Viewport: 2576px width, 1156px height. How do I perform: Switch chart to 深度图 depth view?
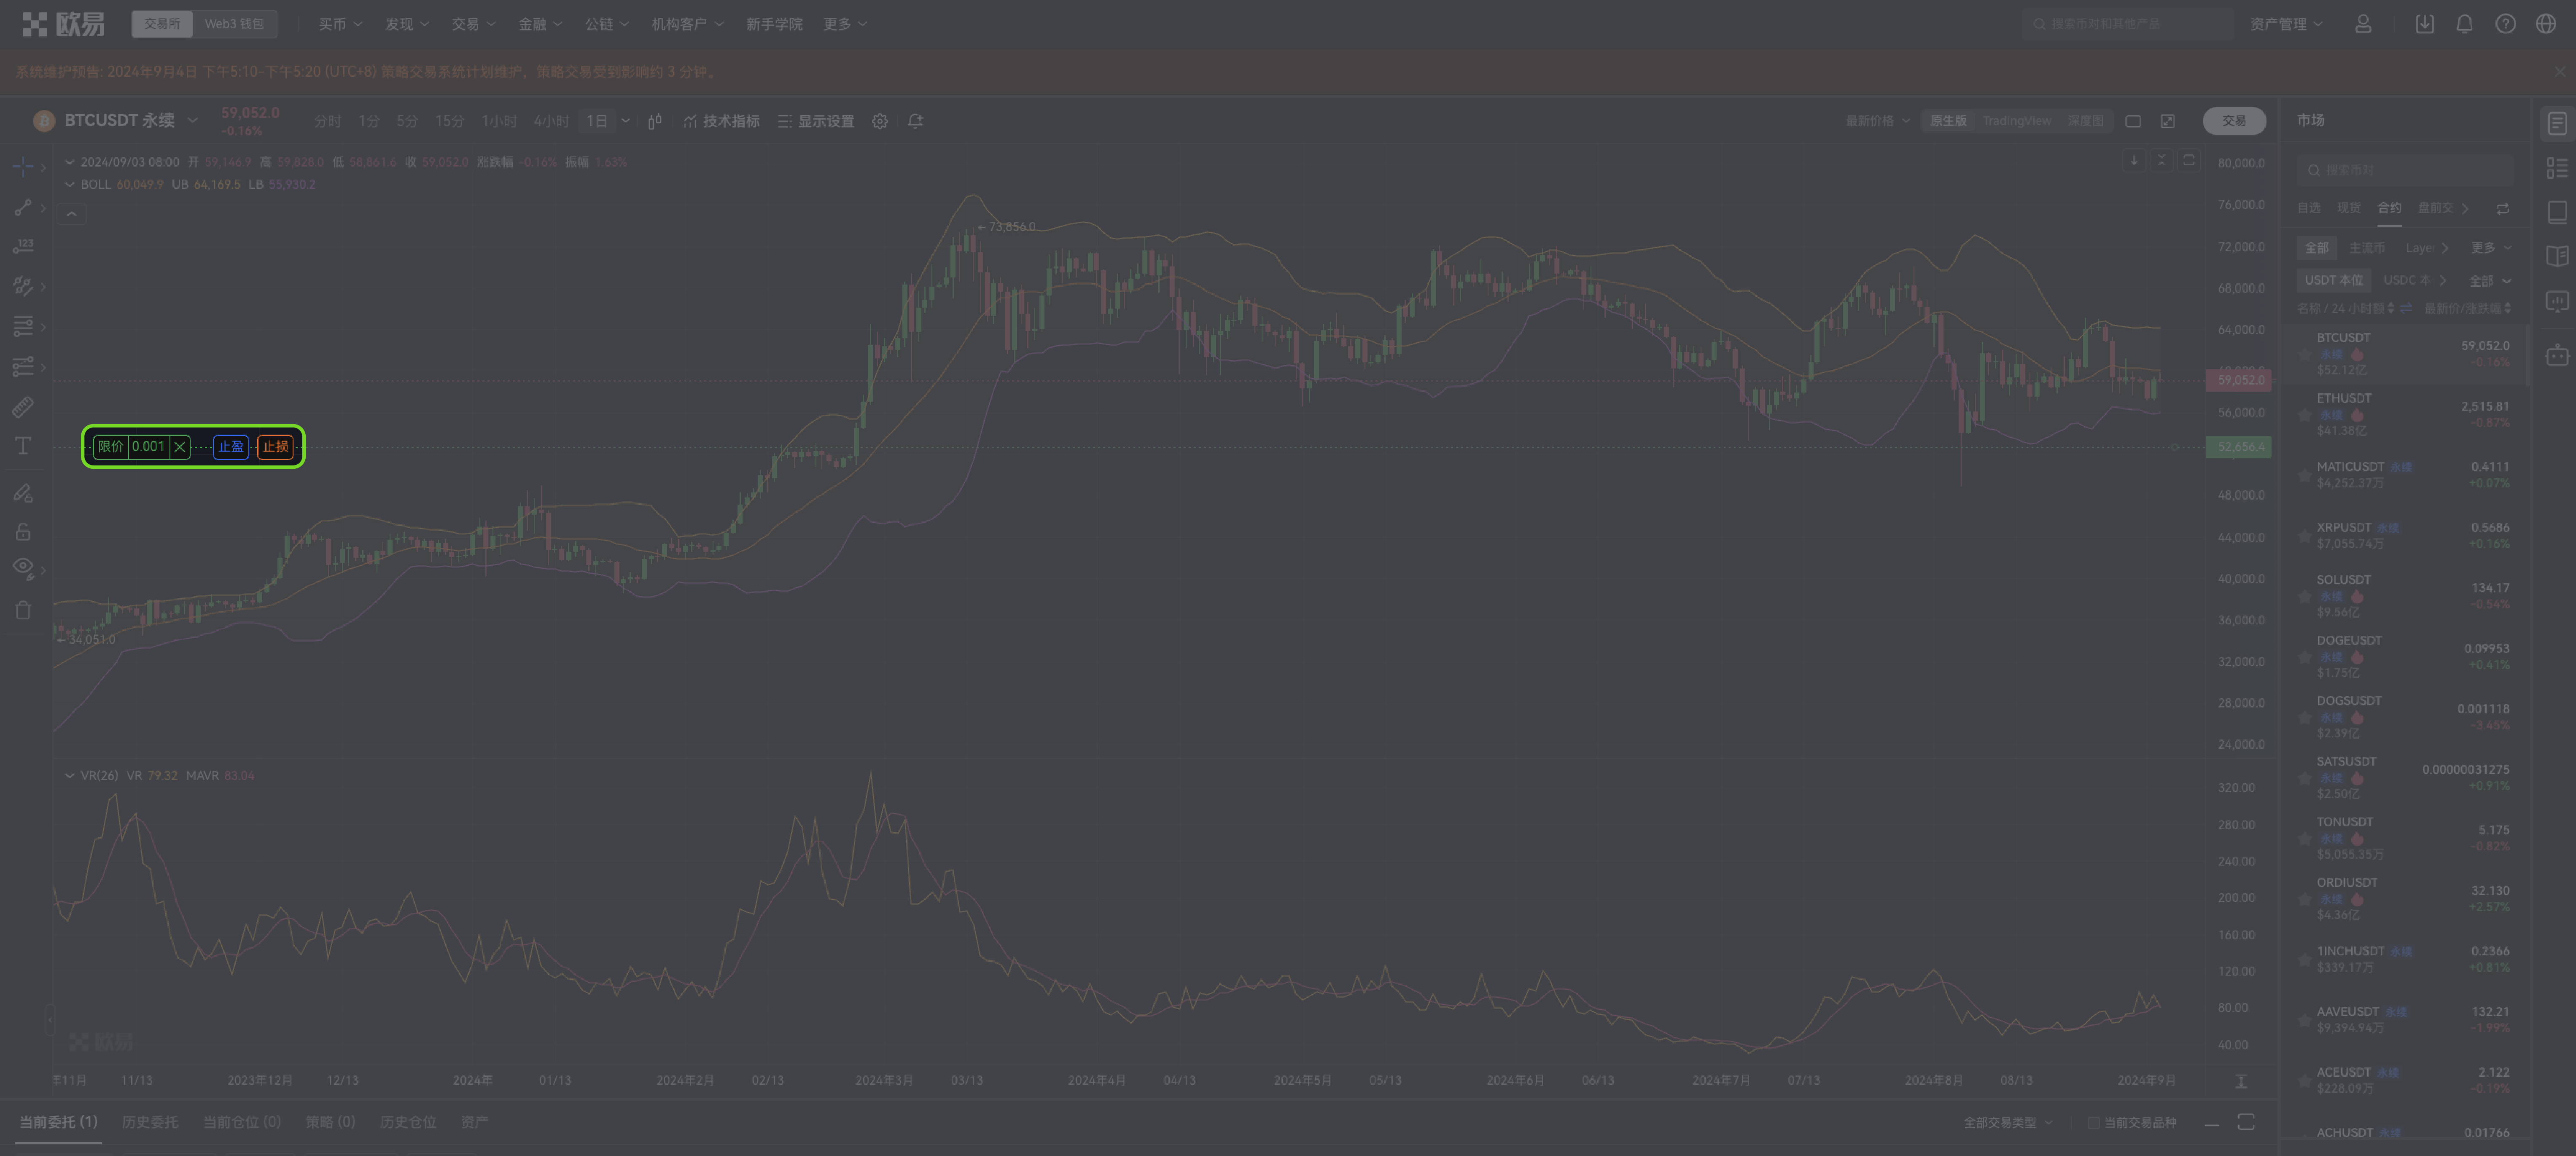coord(2085,121)
